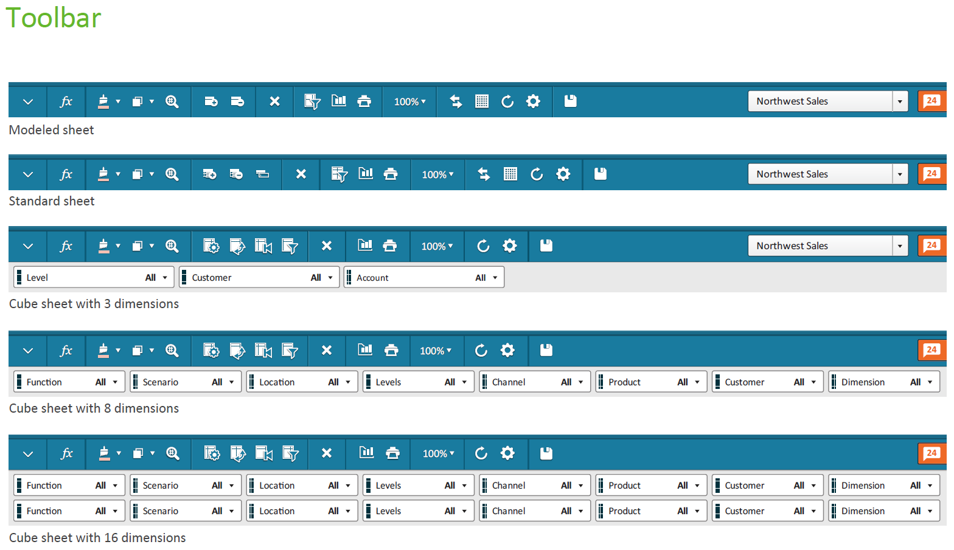
Task: Open copy pages dropdown arrow in Modeled sheet toolbar
Action: 152,101
